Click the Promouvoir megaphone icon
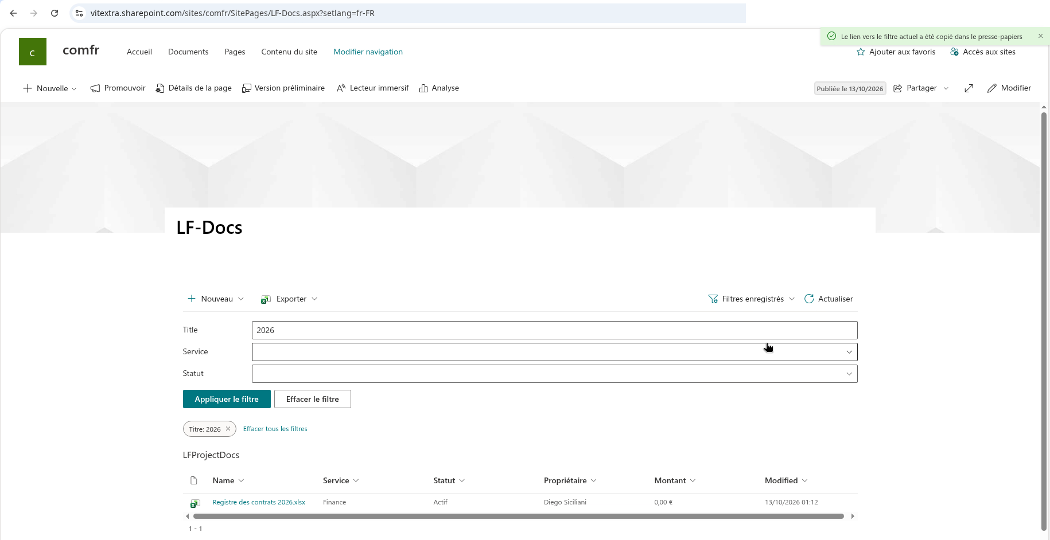Viewport: 1050px width, 540px height. (95, 88)
